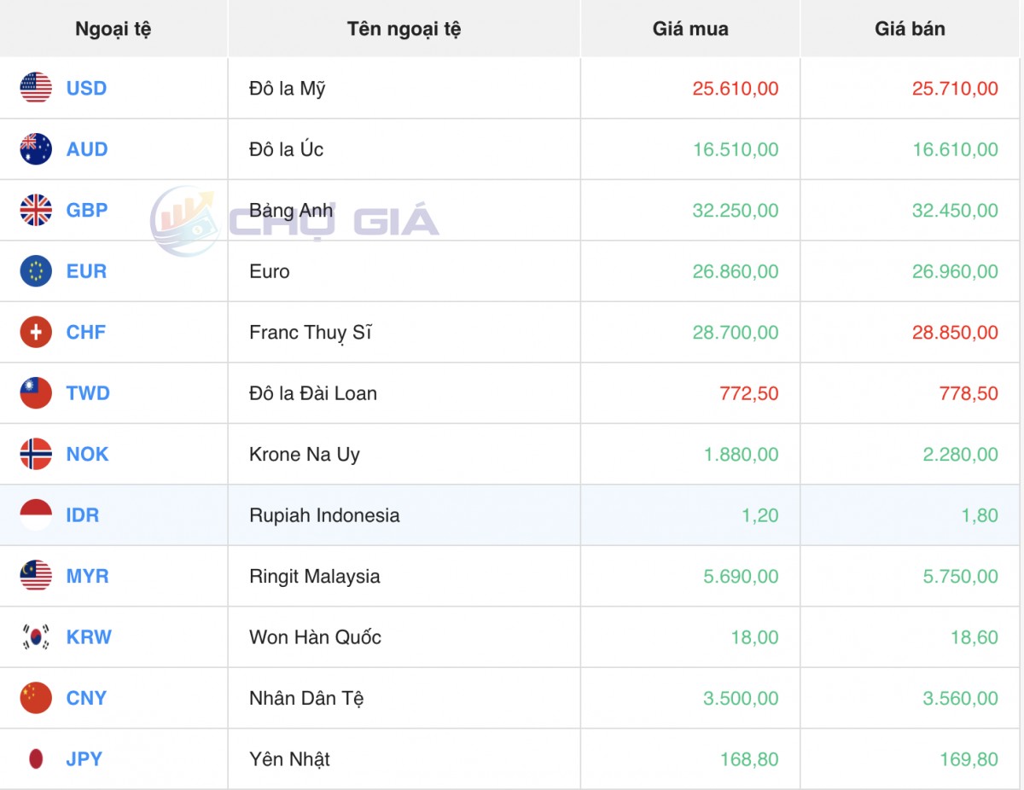The height and width of the screenshot is (790, 1024).
Task: Open the MYR currency link
Action: pyautogui.click(x=87, y=576)
